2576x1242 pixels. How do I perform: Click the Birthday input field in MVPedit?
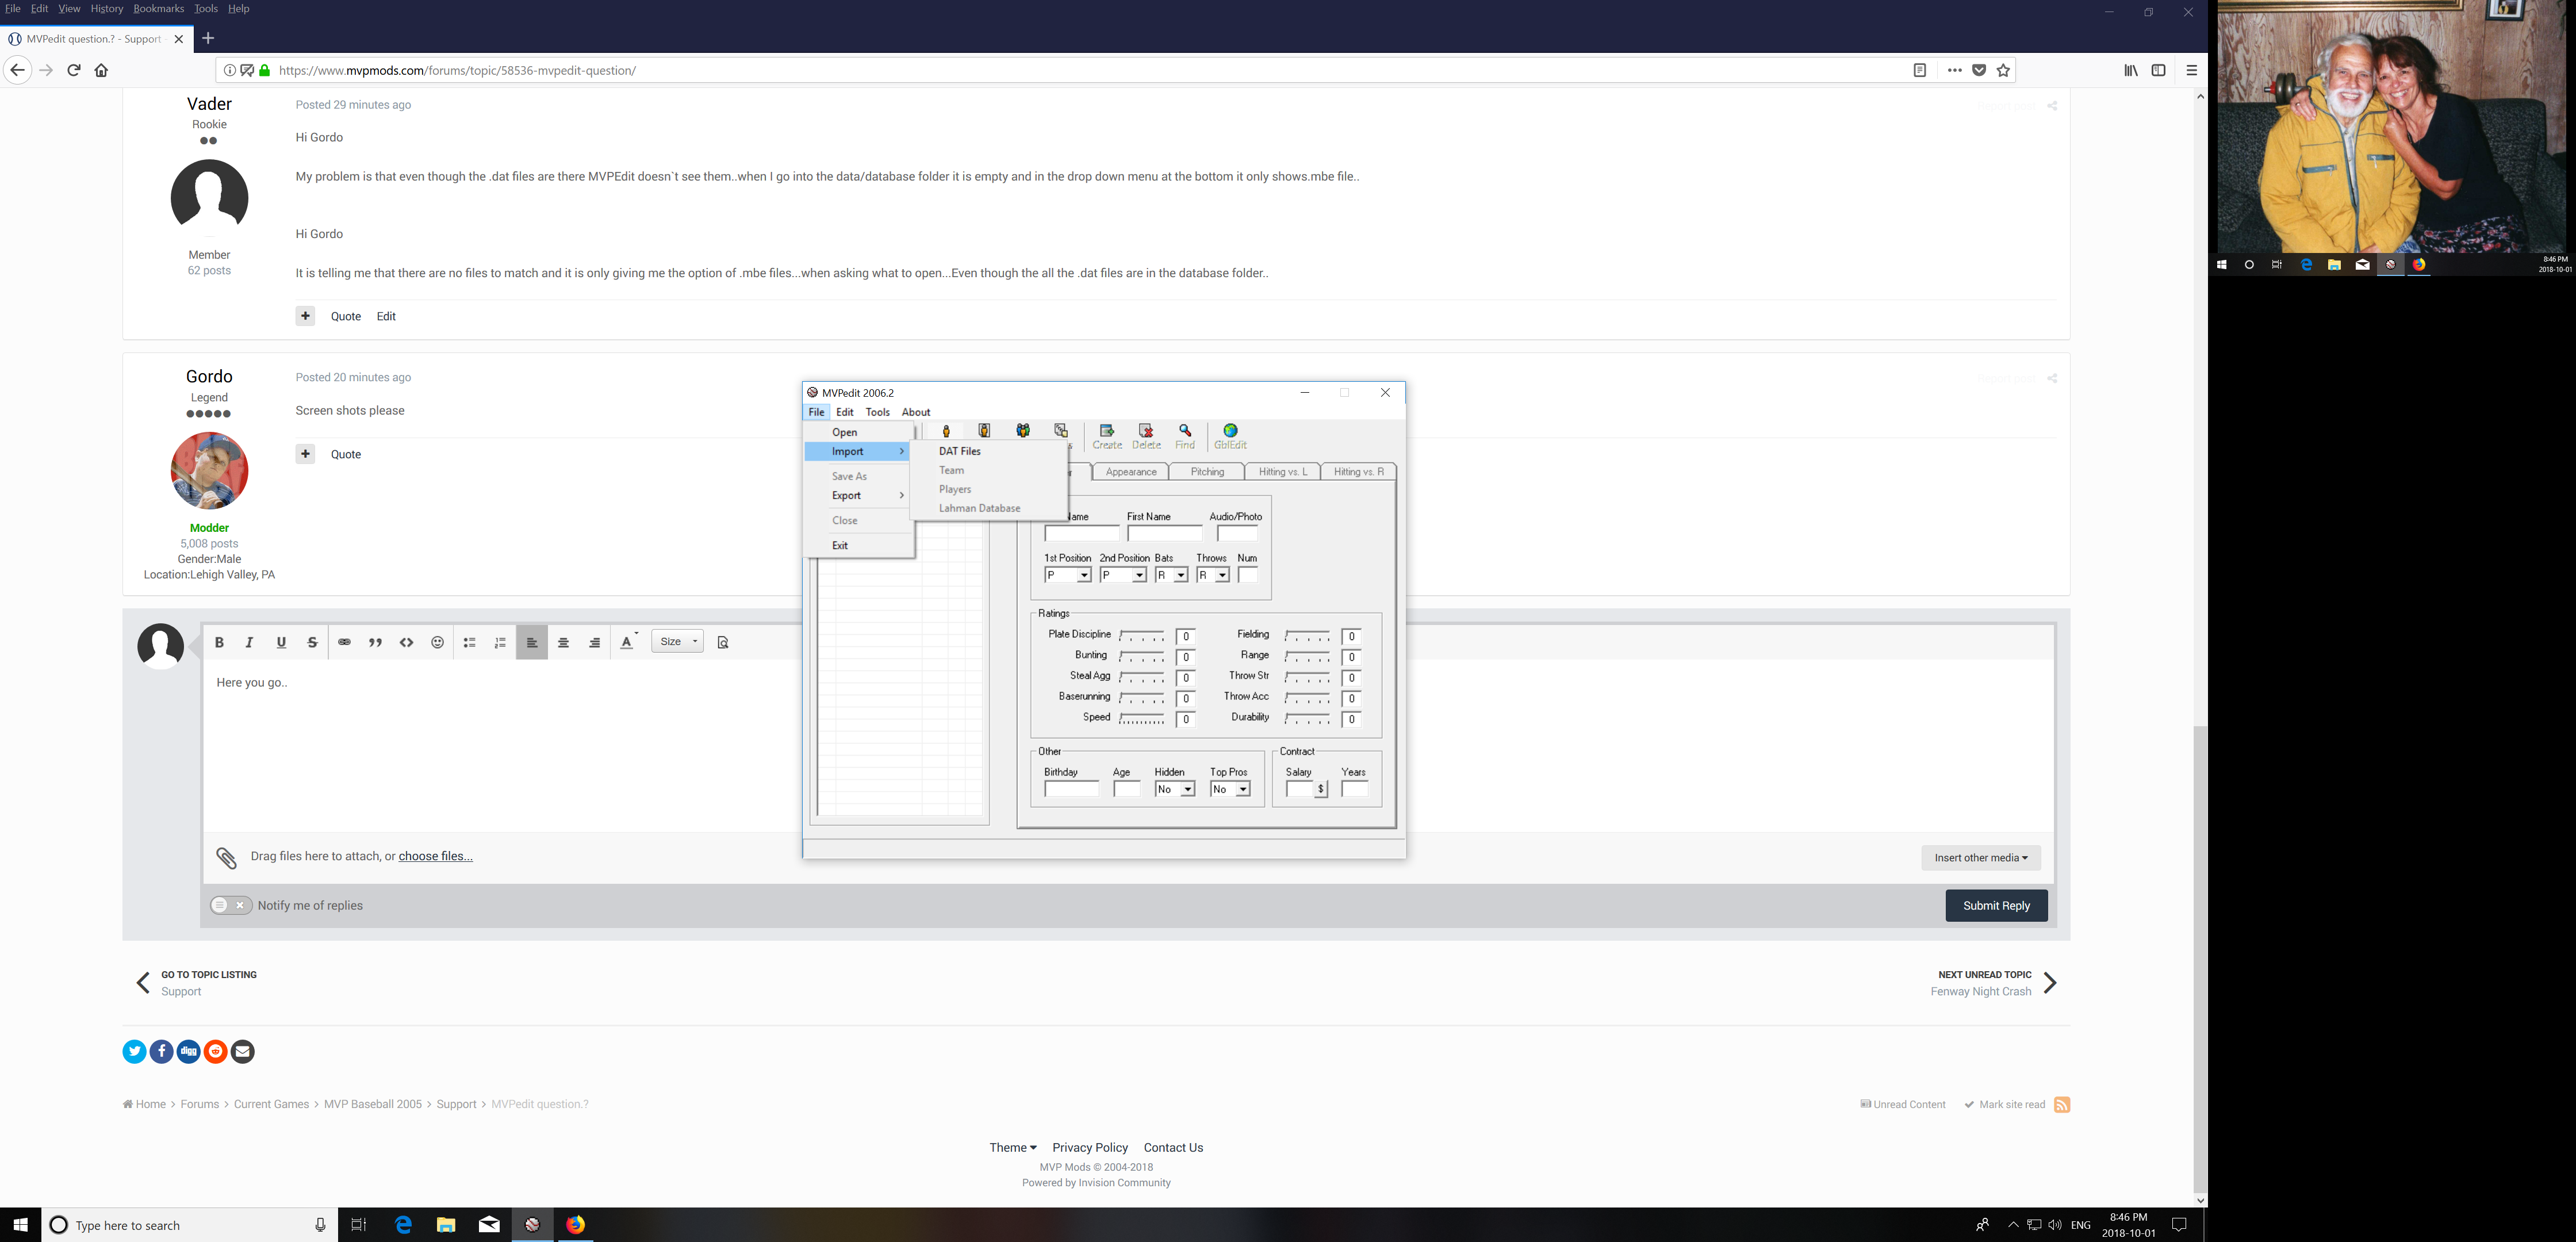point(1071,790)
